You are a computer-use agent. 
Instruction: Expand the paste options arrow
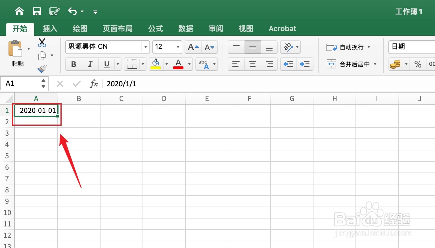(x=29, y=49)
